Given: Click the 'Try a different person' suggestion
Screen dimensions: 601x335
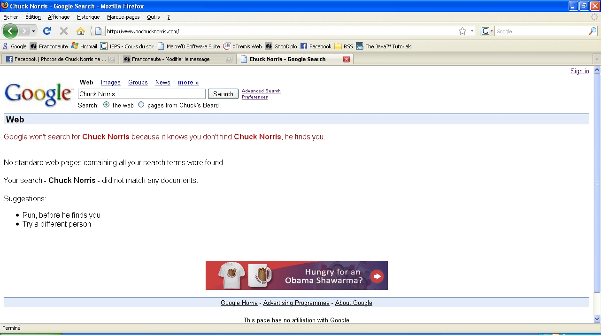Looking at the screenshot, I should tap(57, 224).
